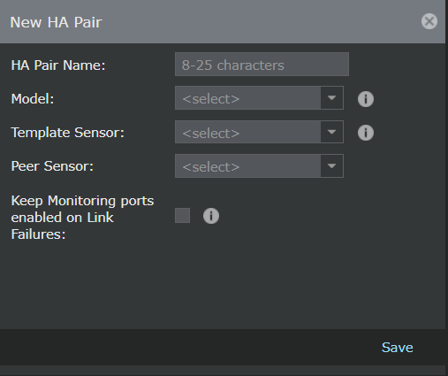The height and width of the screenshot is (376, 448).
Task: Close the New HA Pair dialog
Action: pyautogui.click(x=429, y=21)
